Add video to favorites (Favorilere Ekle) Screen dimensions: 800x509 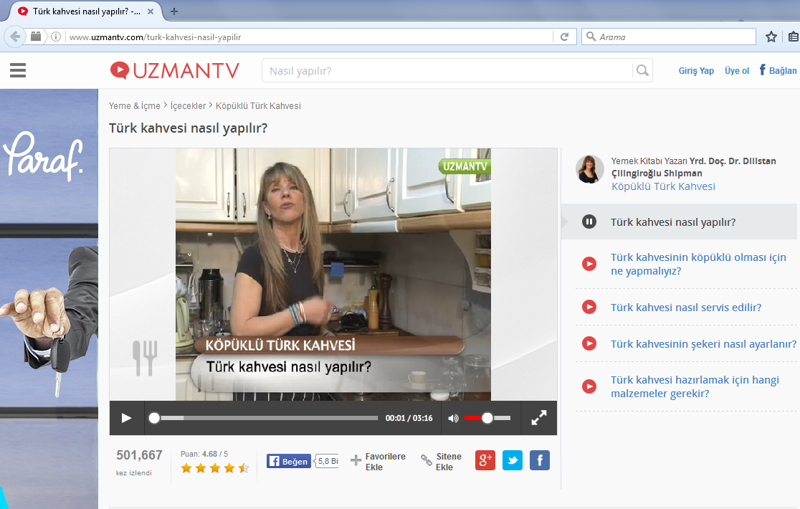coord(378,462)
